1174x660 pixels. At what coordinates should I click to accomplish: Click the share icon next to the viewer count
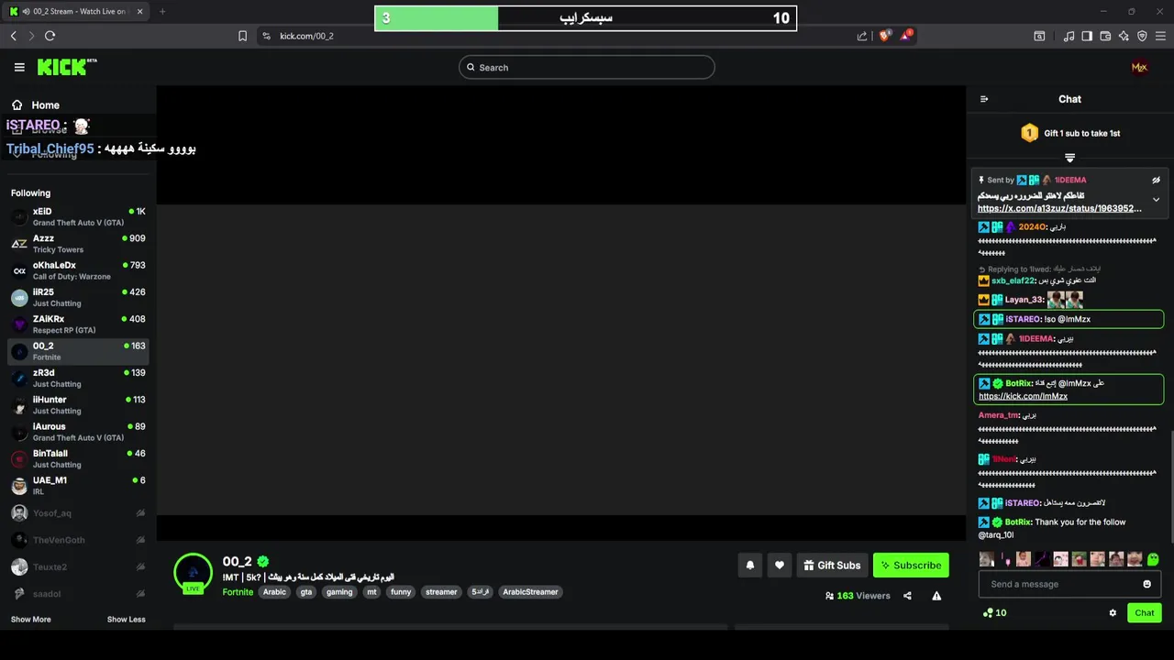[x=907, y=596]
